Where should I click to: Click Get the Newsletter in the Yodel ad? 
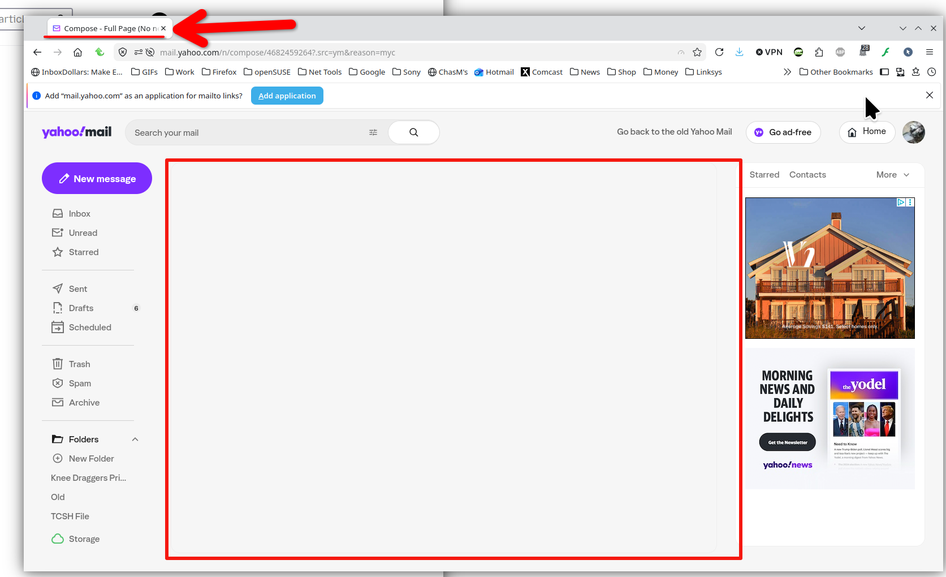point(788,442)
